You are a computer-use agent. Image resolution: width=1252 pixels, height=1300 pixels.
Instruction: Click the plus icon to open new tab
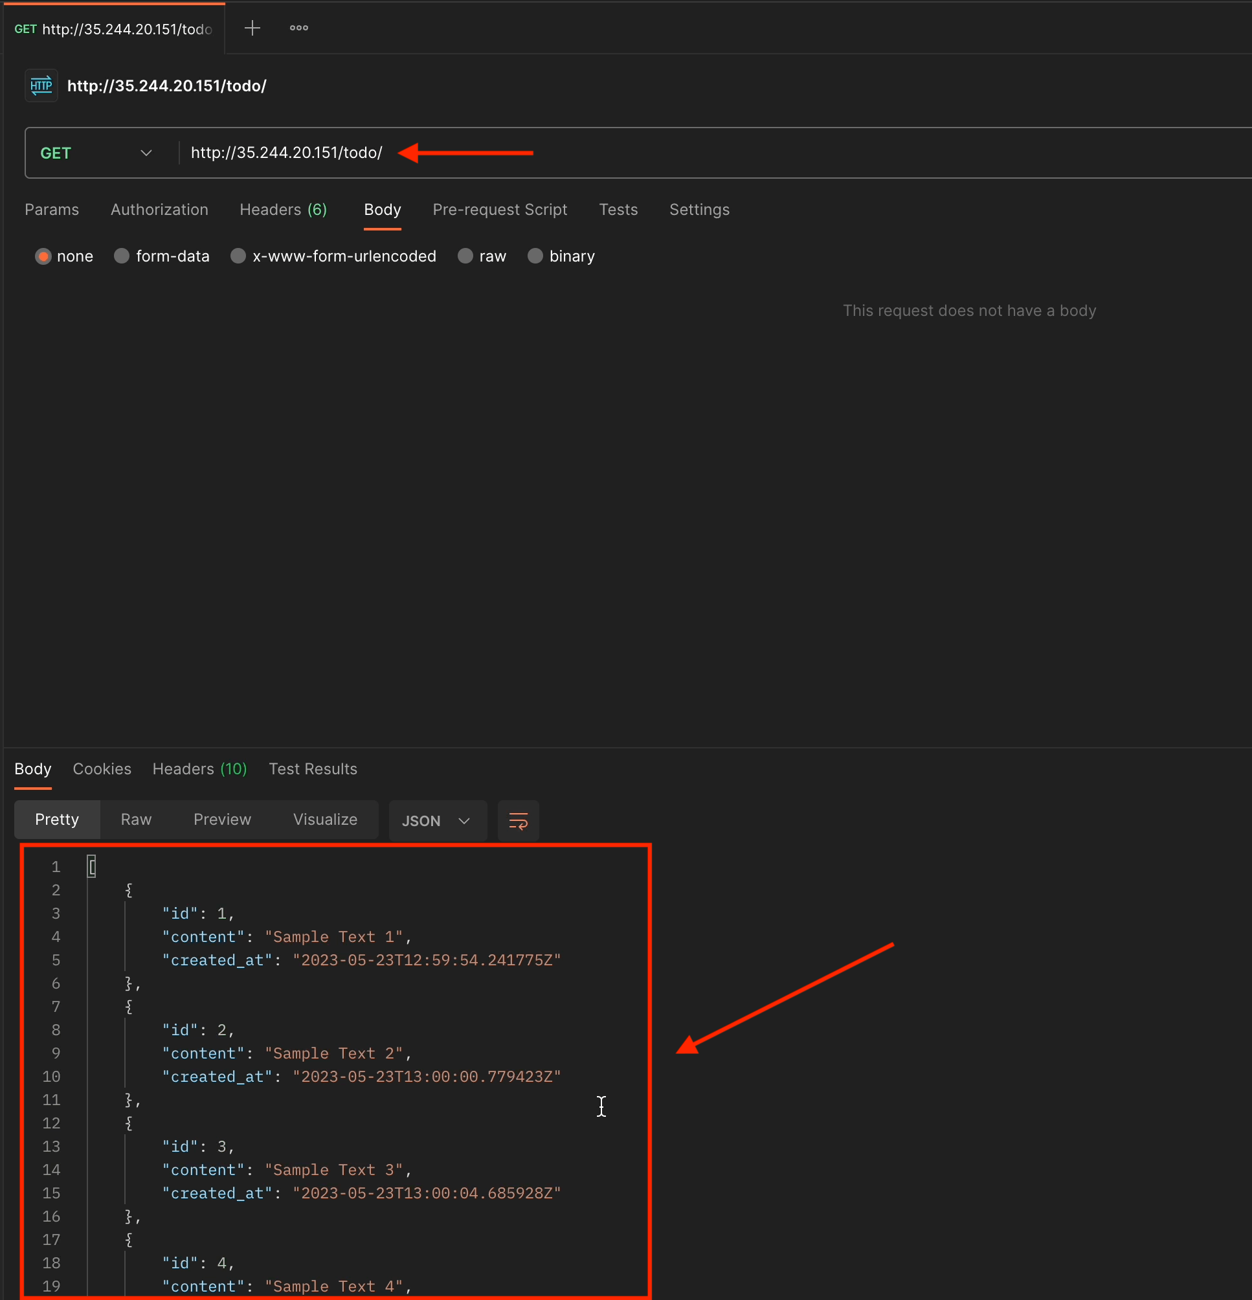tap(252, 28)
